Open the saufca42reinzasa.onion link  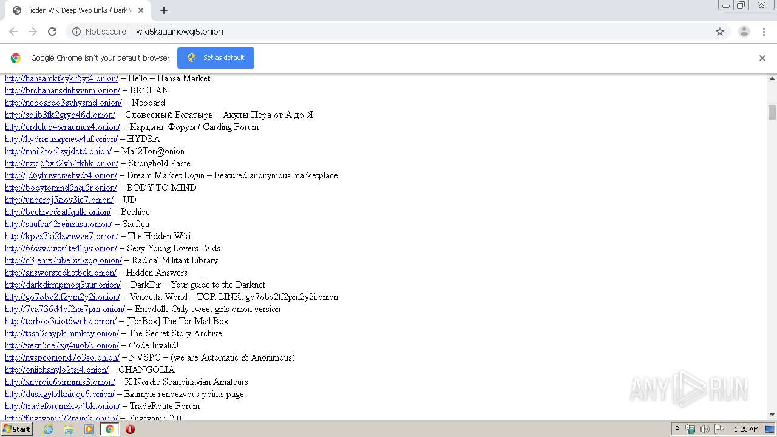coord(58,224)
